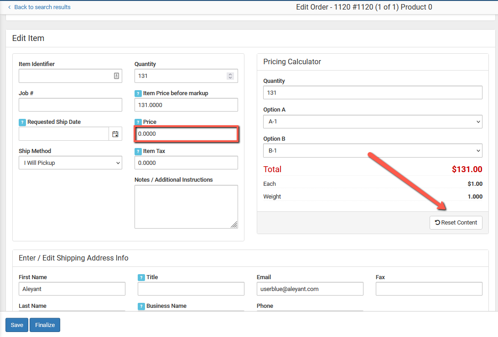Click the First Name field containing Aleyant
498x337 pixels.
click(x=72, y=289)
